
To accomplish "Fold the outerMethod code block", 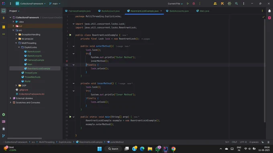I will [73, 46].
